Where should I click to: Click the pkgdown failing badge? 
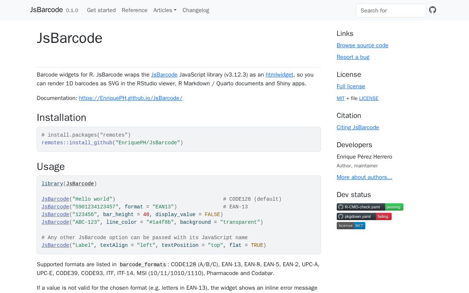(x=364, y=216)
